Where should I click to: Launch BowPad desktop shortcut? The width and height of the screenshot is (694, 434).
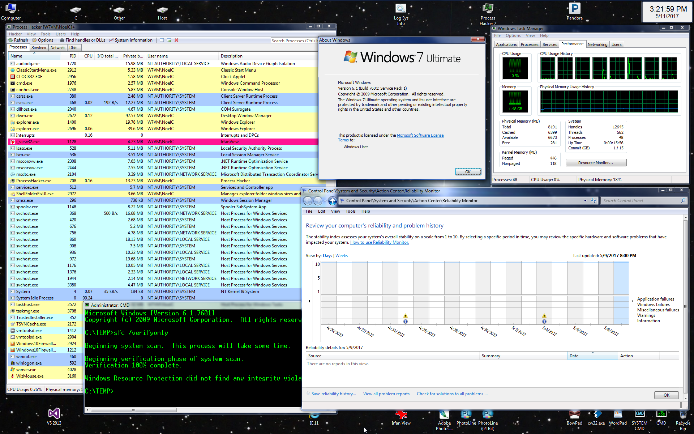(574, 417)
